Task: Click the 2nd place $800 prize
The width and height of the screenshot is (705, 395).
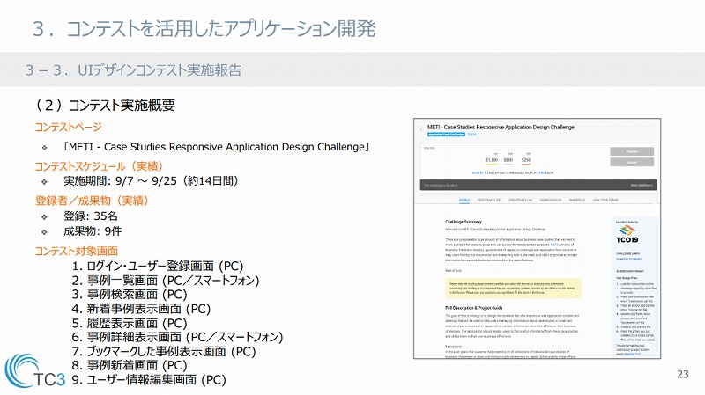Action: (x=508, y=160)
